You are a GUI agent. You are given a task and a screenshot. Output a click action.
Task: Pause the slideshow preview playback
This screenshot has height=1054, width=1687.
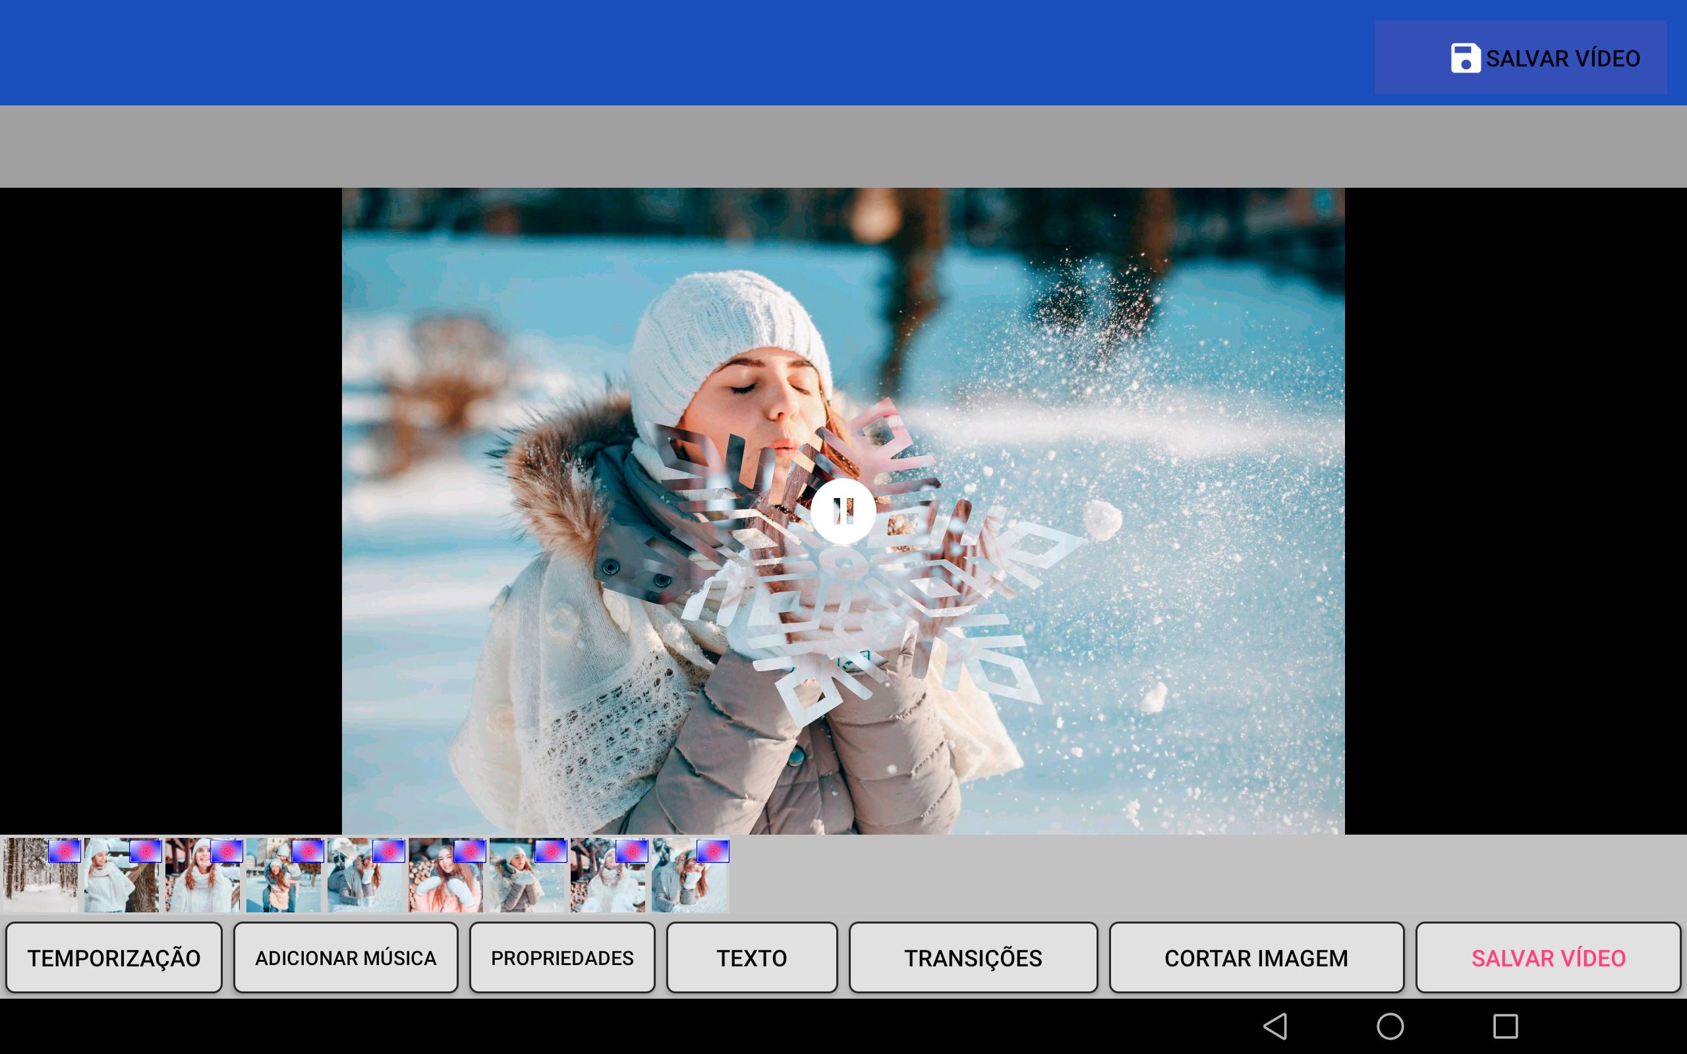(x=843, y=511)
